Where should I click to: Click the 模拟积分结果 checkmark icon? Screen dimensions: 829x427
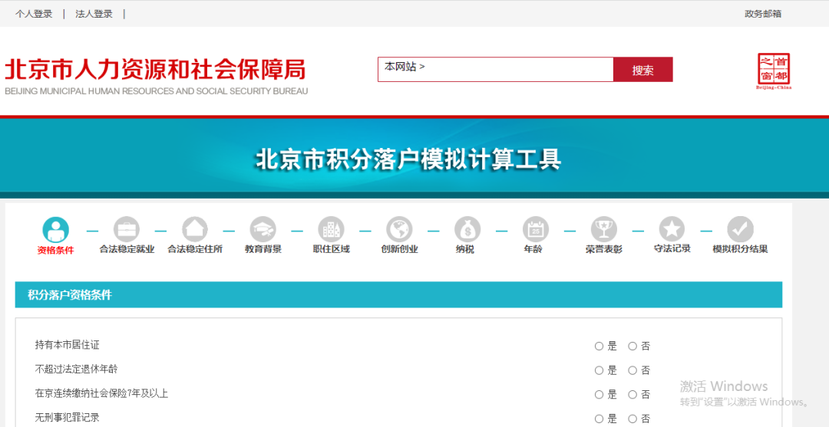[740, 229]
